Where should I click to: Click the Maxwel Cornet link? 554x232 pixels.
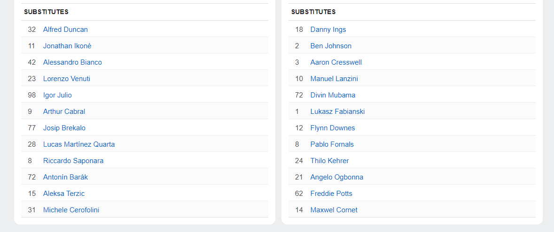click(x=334, y=210)
